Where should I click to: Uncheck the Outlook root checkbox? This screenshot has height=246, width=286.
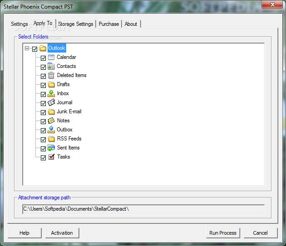pyautogui.click(x=34, y=49)
